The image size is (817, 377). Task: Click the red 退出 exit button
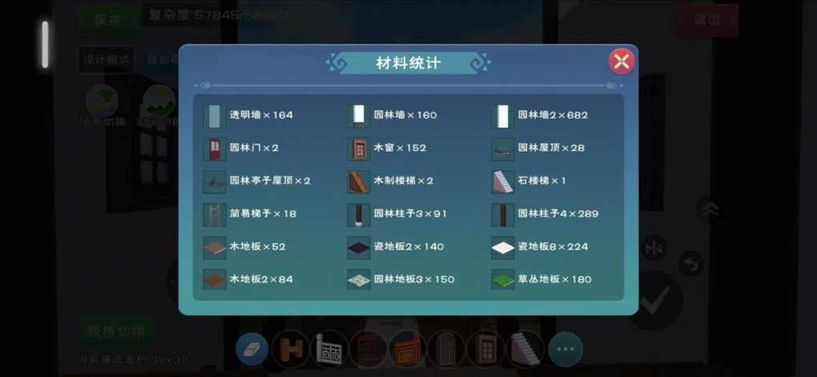point(707,20)
